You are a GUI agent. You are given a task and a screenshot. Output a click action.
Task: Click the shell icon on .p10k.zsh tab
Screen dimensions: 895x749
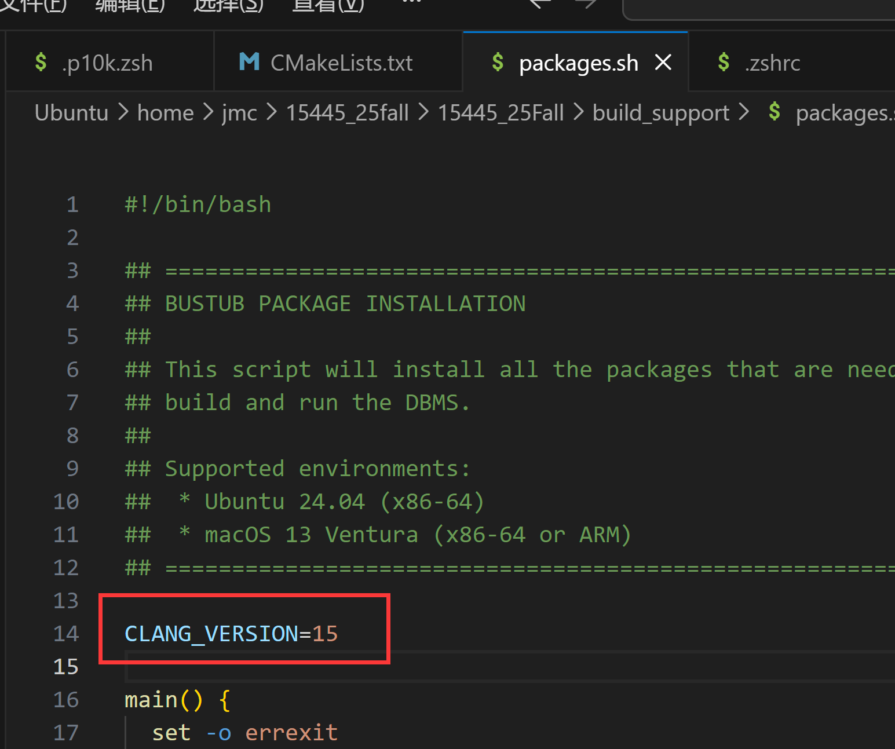tap(41, 61)
